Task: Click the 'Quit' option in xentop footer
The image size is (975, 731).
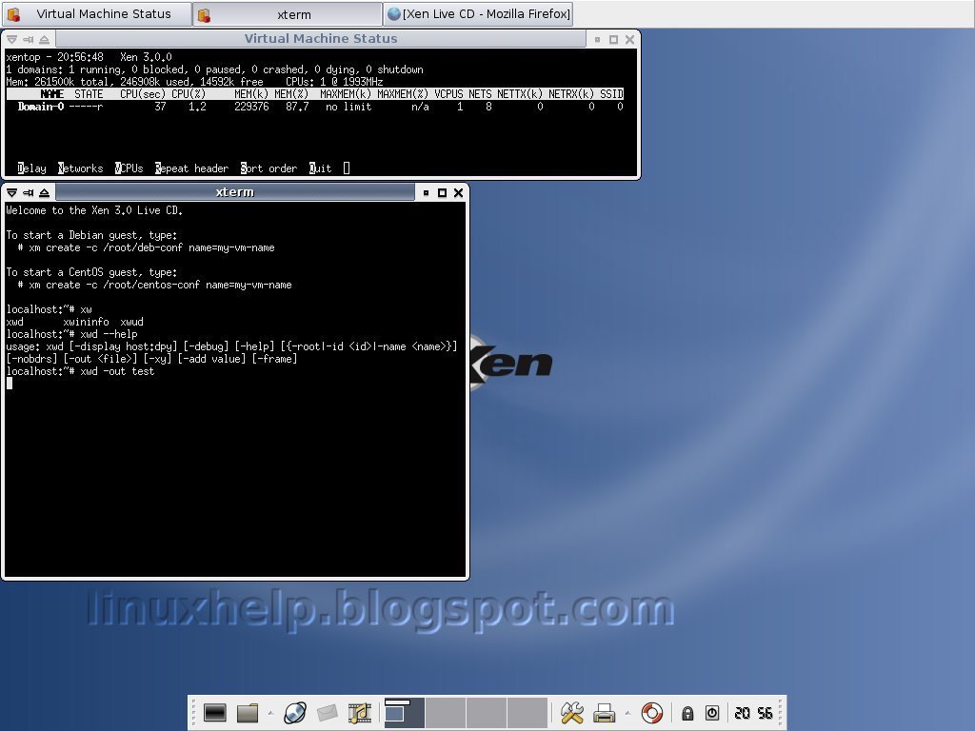Action: click(x=320, y=168)
